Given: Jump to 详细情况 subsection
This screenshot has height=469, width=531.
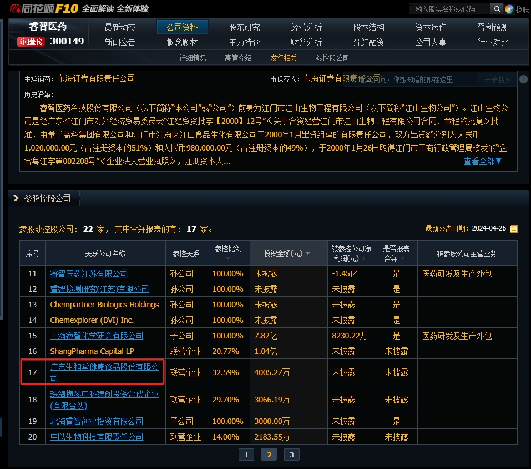Looking at the screenshot, I should pos(193,58).
